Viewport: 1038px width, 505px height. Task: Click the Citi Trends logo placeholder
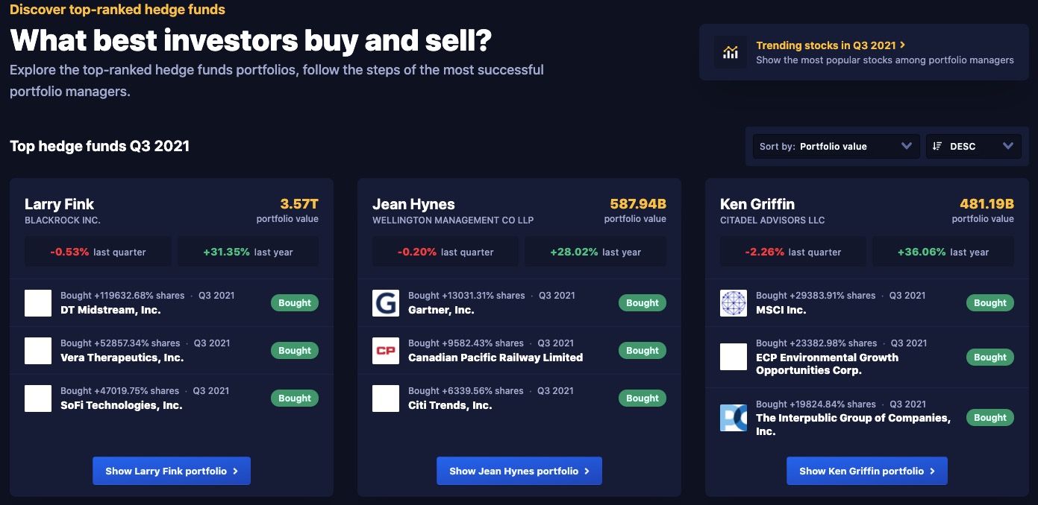click(x=386, y=398)
